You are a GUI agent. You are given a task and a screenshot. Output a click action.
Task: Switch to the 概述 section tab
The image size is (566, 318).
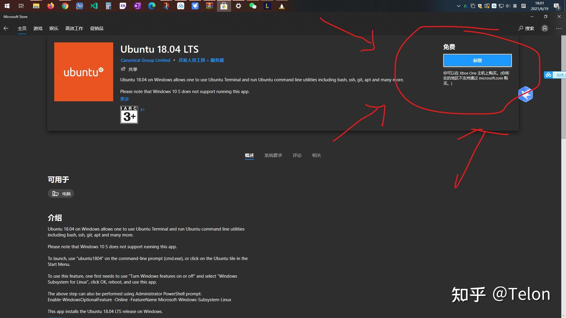click(x=249, y=155)
